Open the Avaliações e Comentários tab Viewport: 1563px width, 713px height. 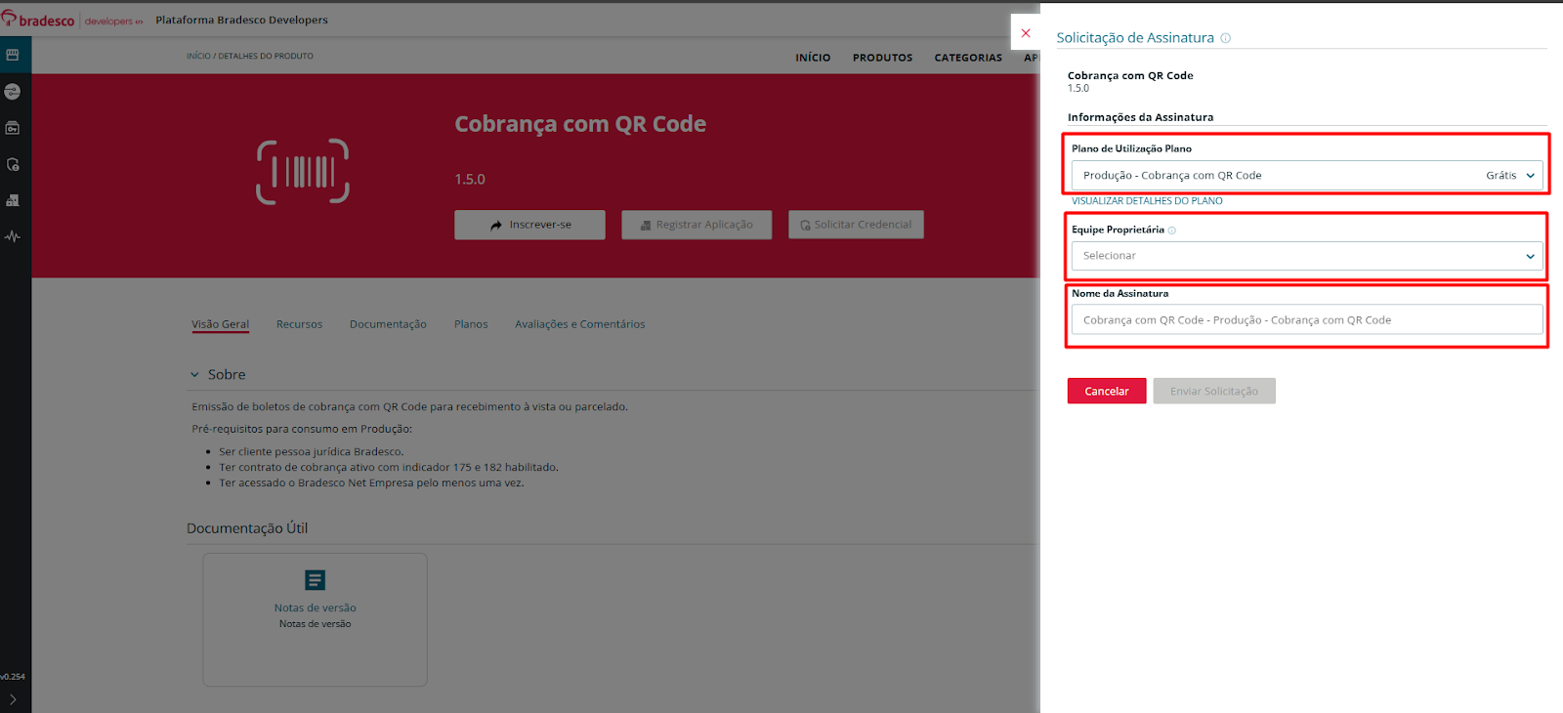[580, 324]
